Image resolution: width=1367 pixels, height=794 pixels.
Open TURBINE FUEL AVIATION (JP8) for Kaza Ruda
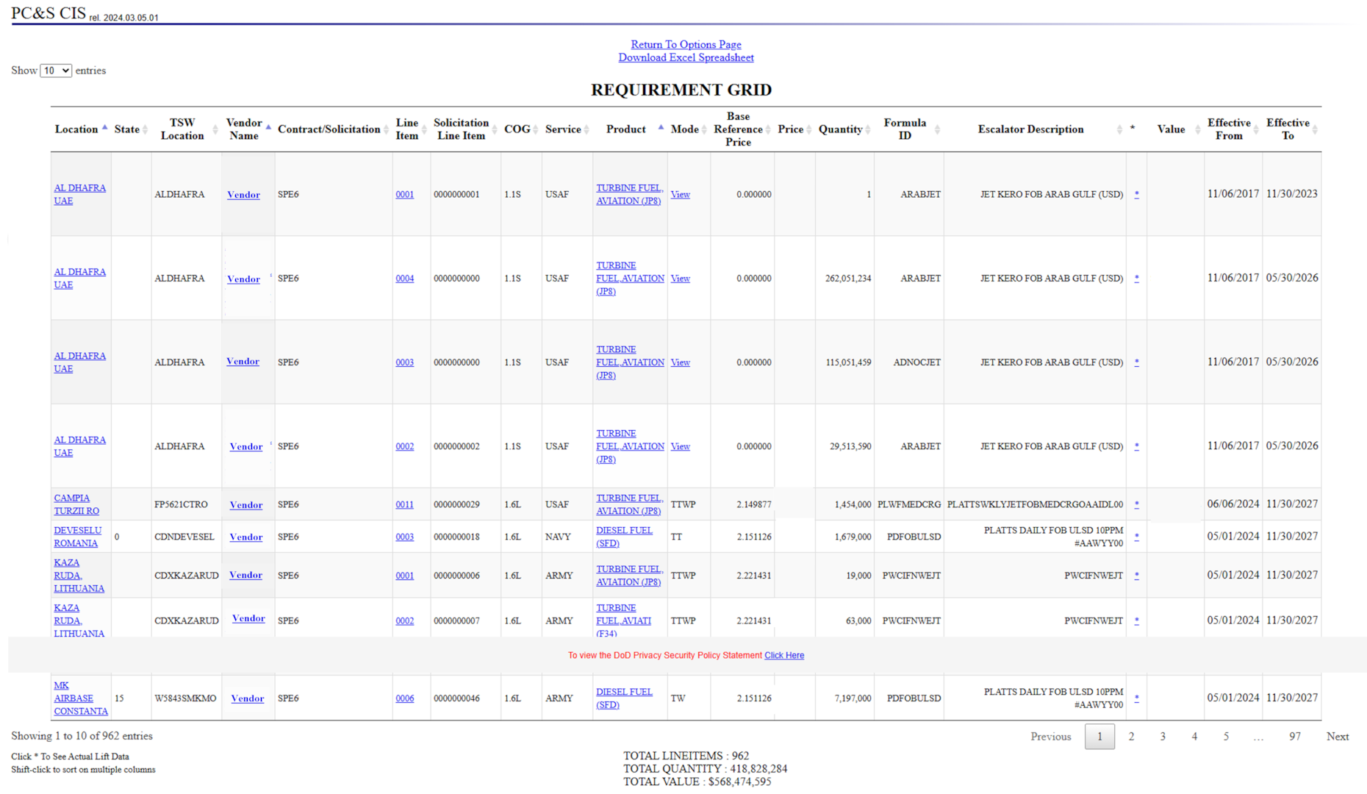click(629, 576)
